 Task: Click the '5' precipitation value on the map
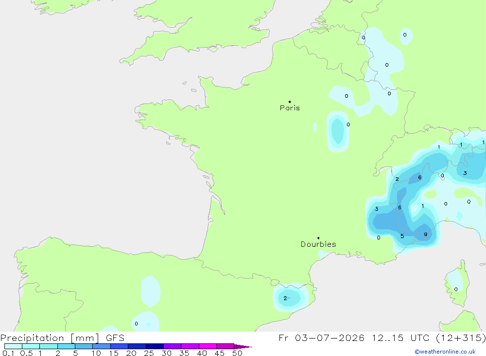[x=402, y=236]
